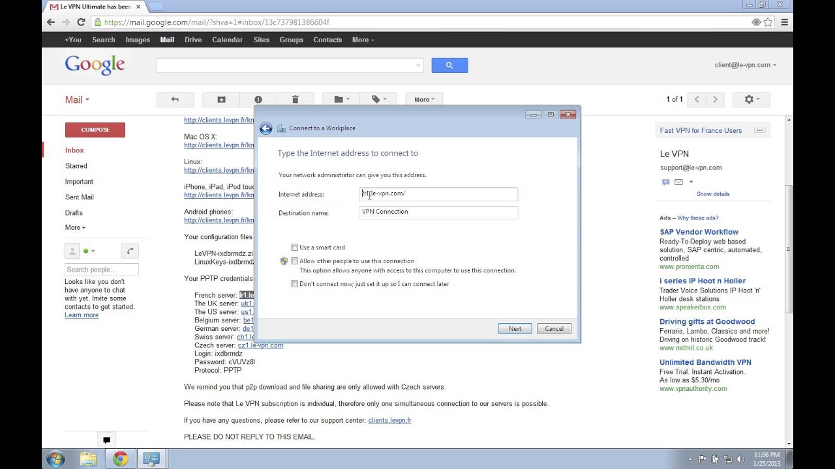Viewport: 835px width, 469px height.
Task: Open More menu in Google bar
Action: point(363,40)
